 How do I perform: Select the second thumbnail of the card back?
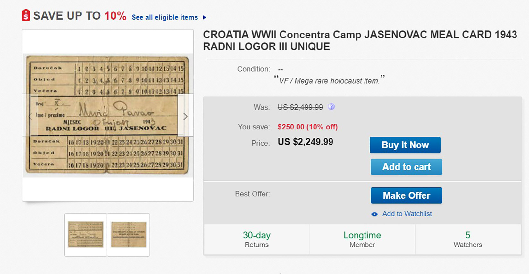(129, 235)
